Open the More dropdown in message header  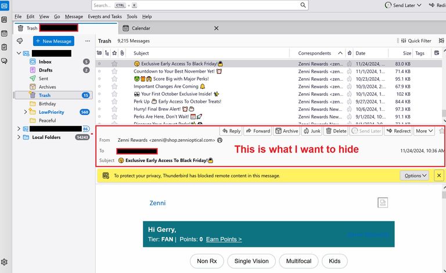(x=424, y=131)
